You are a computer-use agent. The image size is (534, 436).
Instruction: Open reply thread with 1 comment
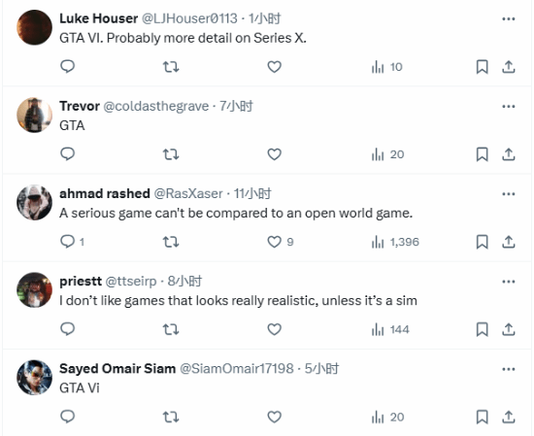[x=72, y=242]
